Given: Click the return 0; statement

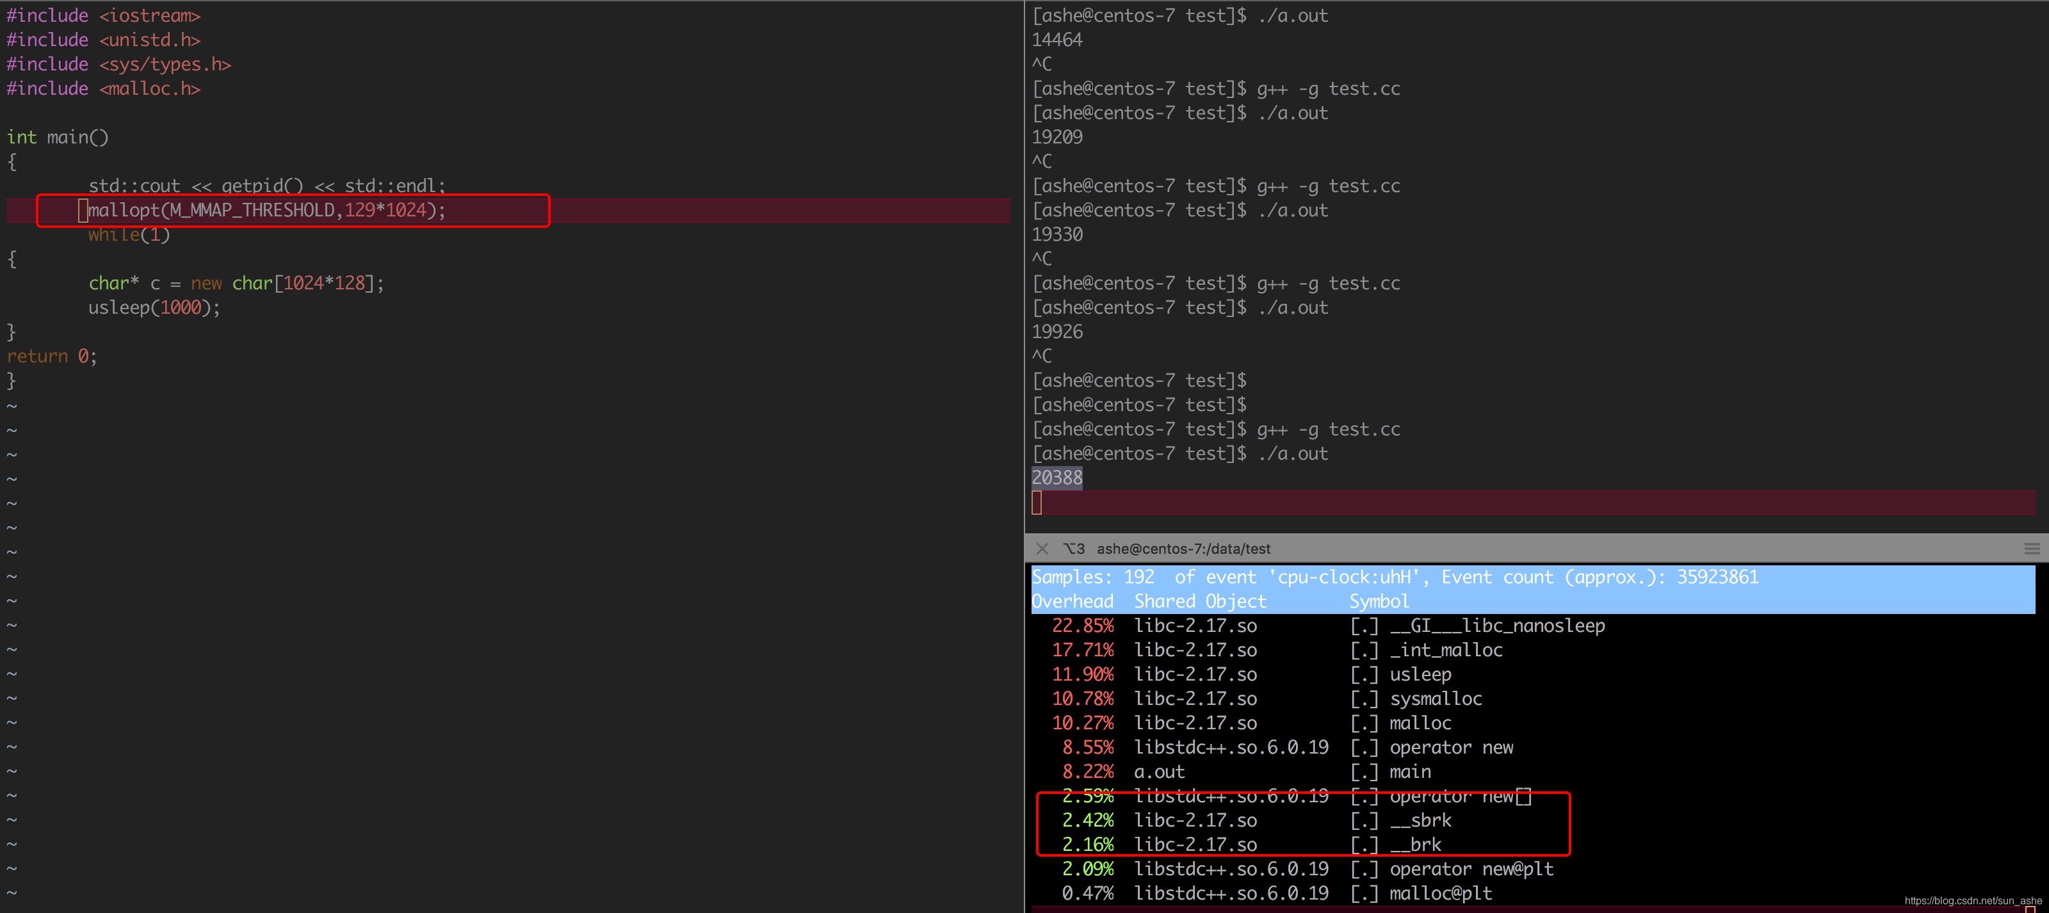Looking at the screenshot, I should 52,356.
